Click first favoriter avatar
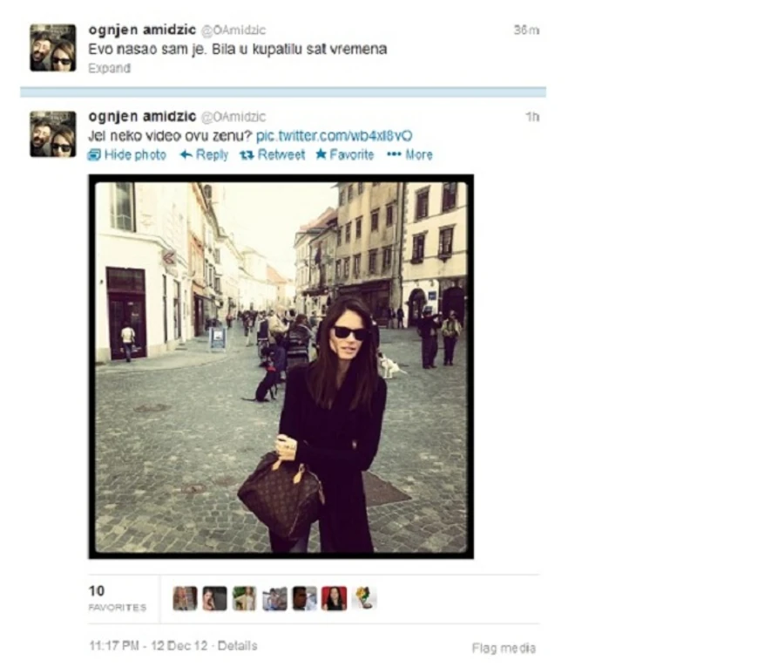Image resolution: width=758 pixels, height=667 pixels. tap(186, 598)
